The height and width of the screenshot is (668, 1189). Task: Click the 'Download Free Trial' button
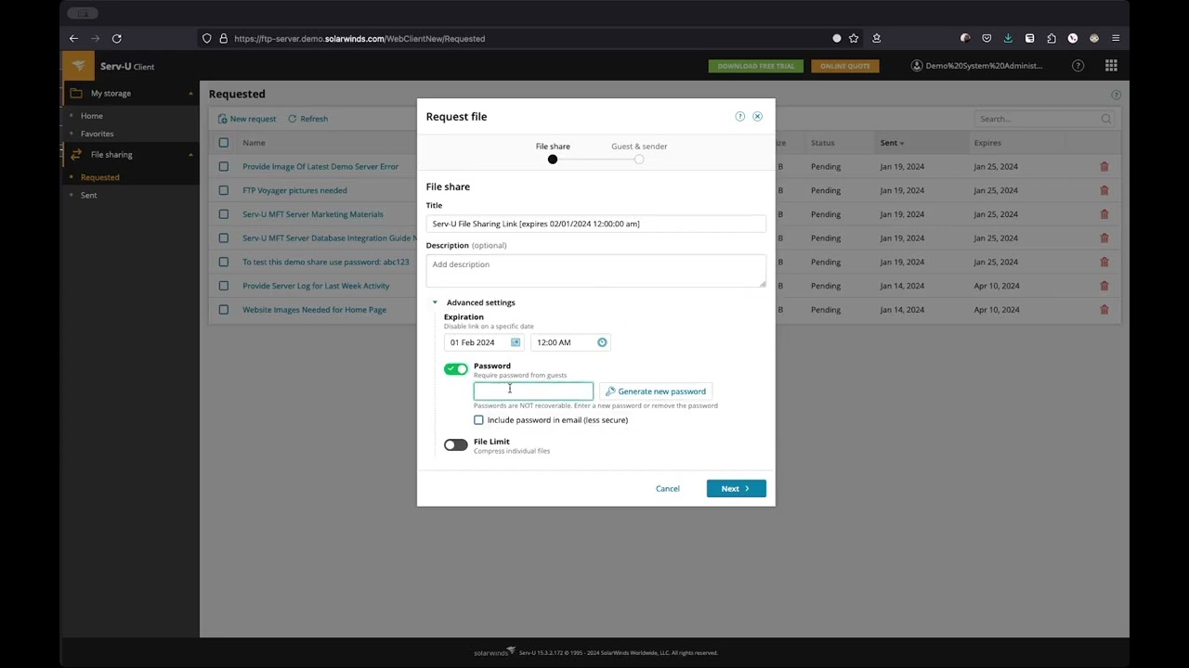tap(756, 66)
